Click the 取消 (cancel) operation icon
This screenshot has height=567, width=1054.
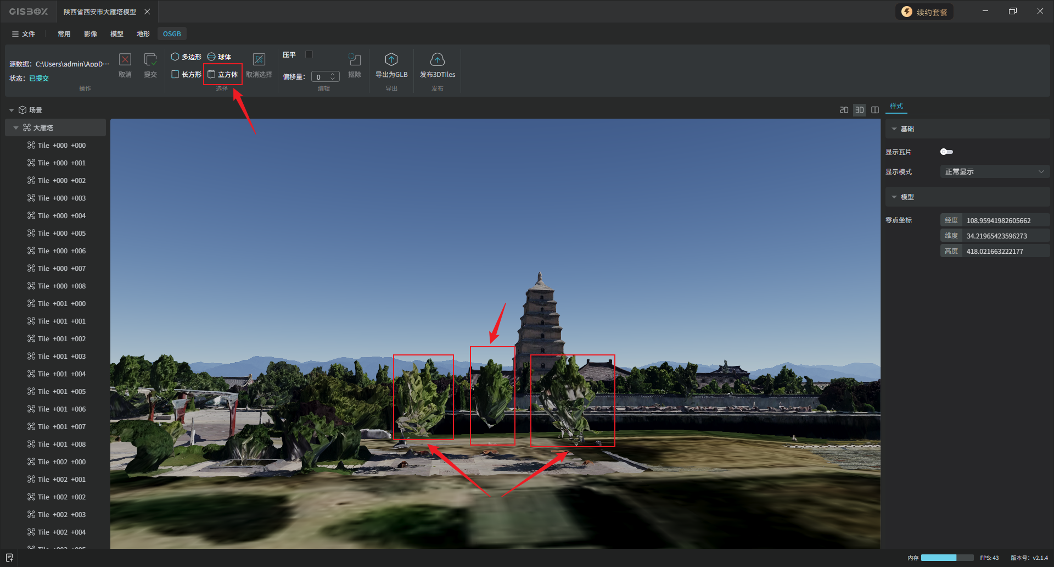pos(125,60)
